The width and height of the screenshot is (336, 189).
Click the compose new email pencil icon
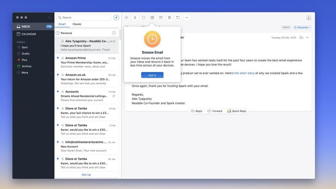click(116, 18)
